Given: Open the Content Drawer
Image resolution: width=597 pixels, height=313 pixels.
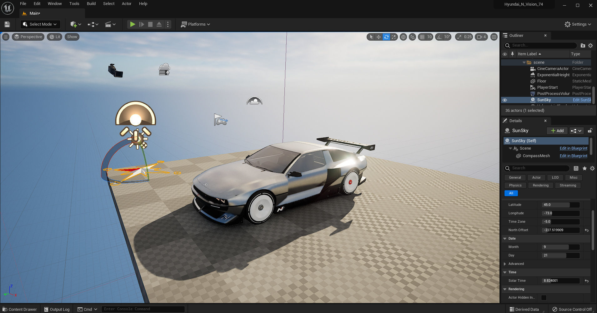Looking at the screenshot, I should (20, 309).
